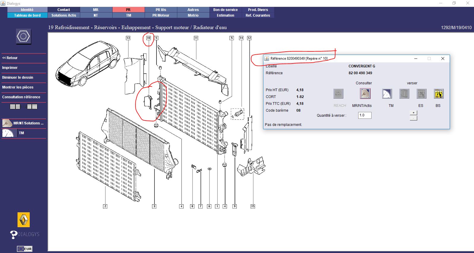Click the BS yellow icon in dialog
The image size is (474, 253).
coord(438,94)
